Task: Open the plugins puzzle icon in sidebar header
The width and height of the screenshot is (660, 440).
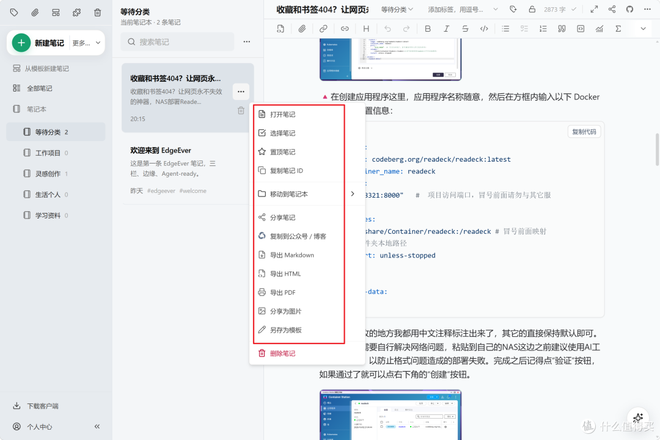Action: (x=76, y=13)
